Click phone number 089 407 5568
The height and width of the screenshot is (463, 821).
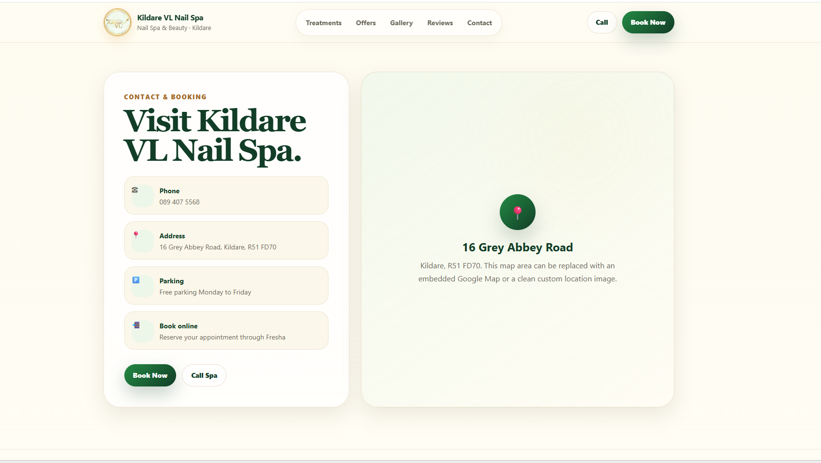(x=179, y=202)
